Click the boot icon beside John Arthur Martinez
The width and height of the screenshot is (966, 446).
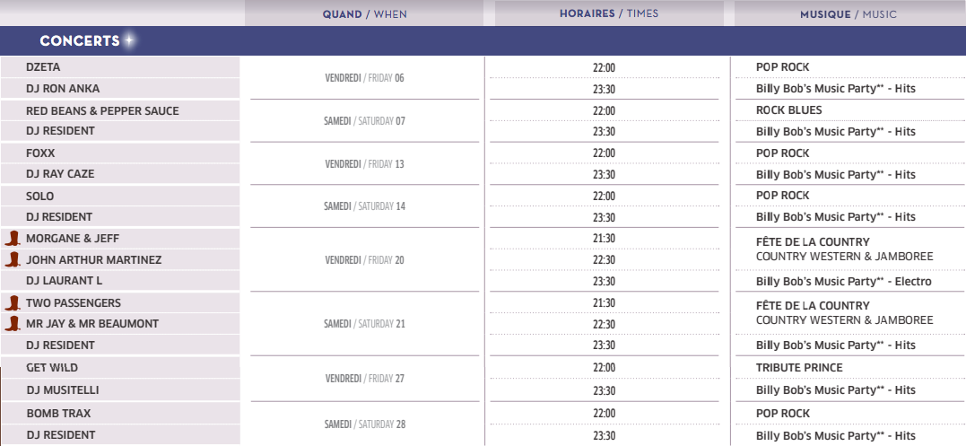coord(13,259)
